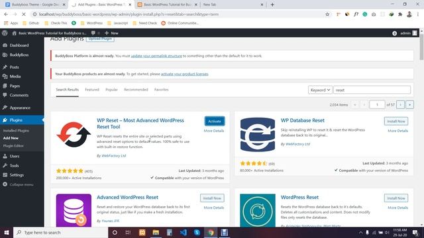The width and height of the screenshot is (424, 238).
Task: Go to last page of plugin results
Action: pyautogui.click(x=409, y=104)
